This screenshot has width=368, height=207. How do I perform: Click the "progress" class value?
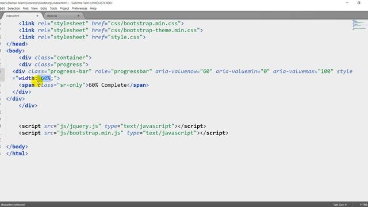click(x=70, y=64)
